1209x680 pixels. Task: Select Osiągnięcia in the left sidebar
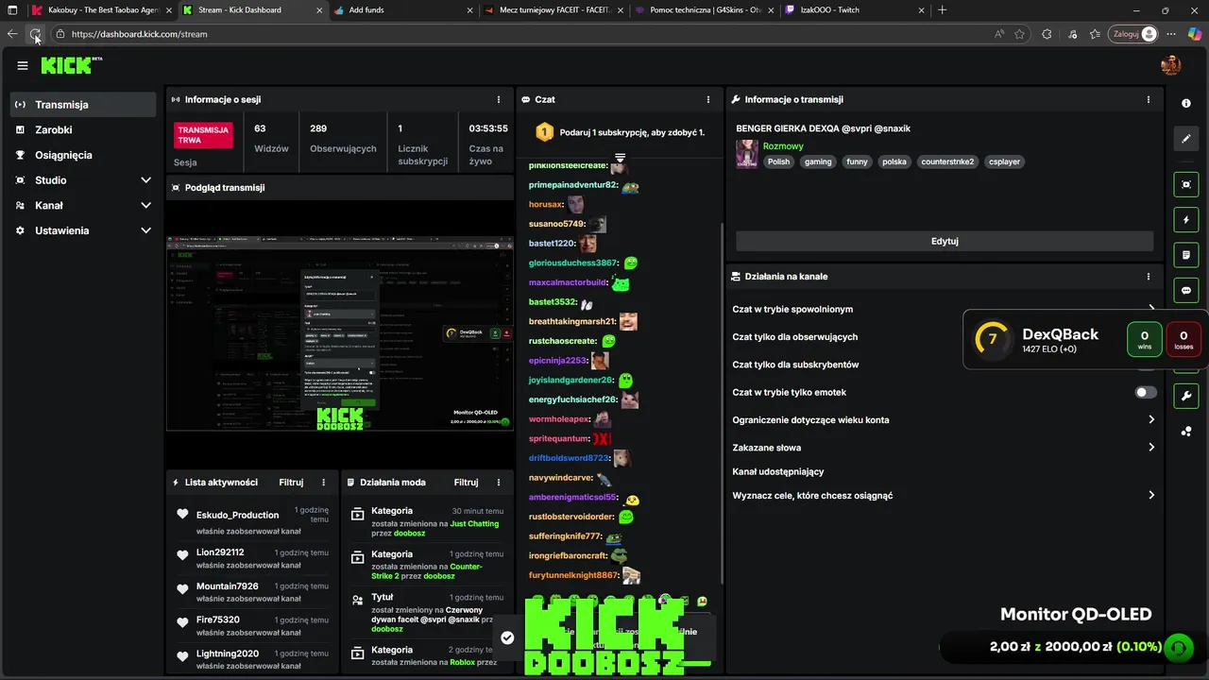click(x=83, y=155)
